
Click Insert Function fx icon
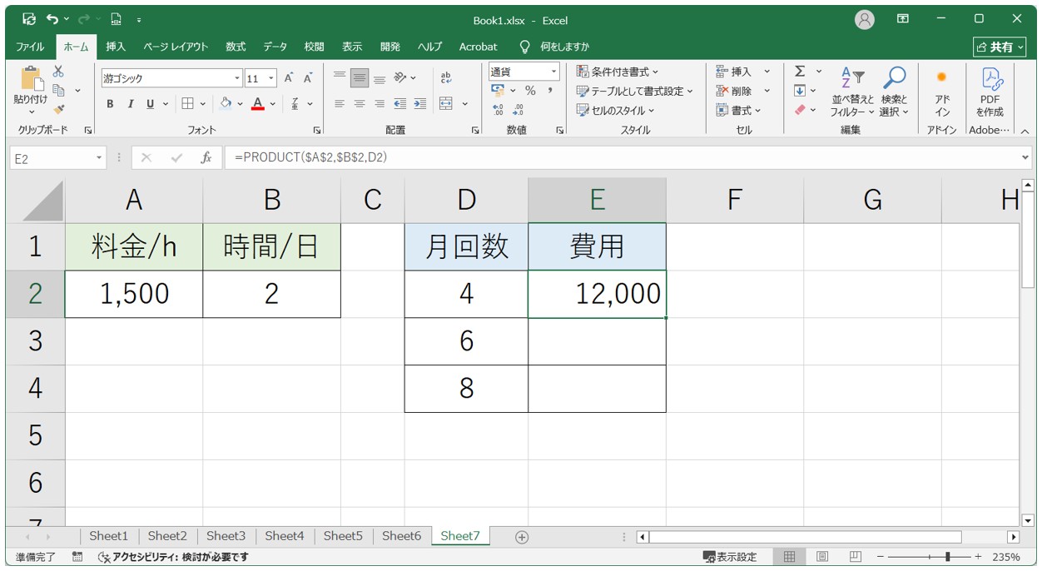[205, 157]
